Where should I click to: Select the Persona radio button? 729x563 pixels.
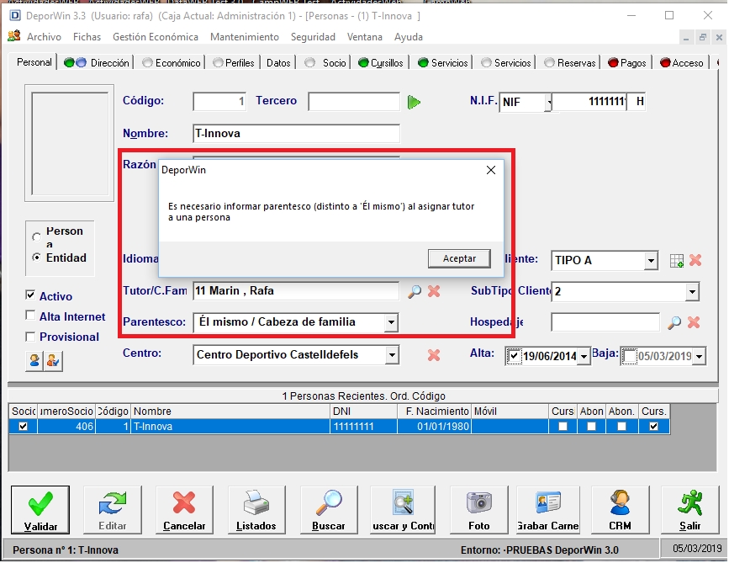(x=37, y=237)
